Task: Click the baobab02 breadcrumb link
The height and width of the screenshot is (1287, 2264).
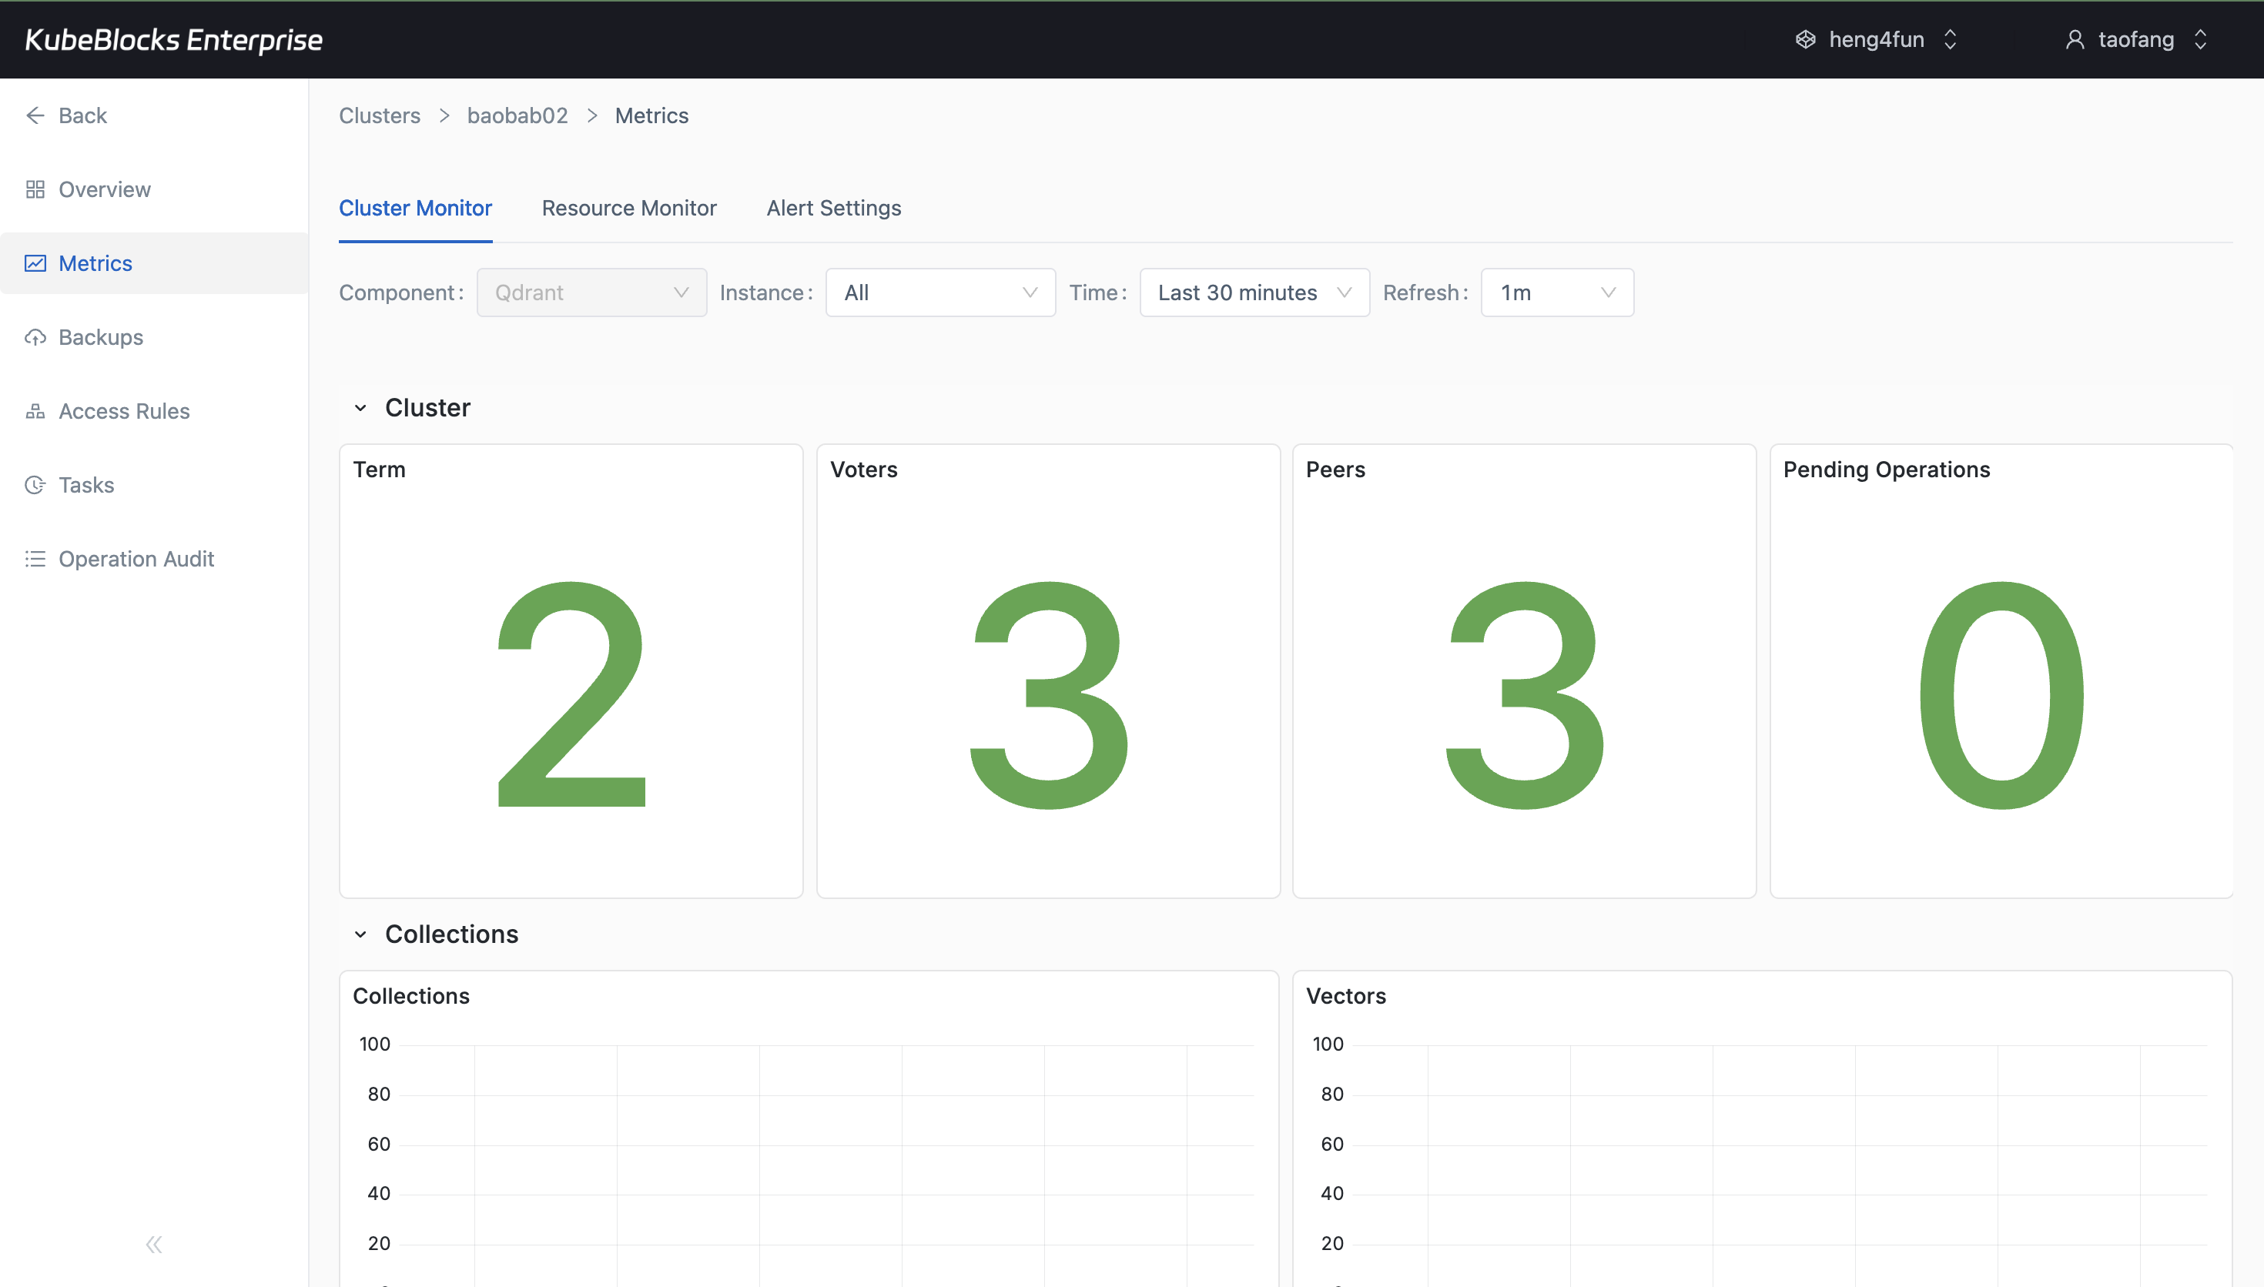Action: (517, 115)
